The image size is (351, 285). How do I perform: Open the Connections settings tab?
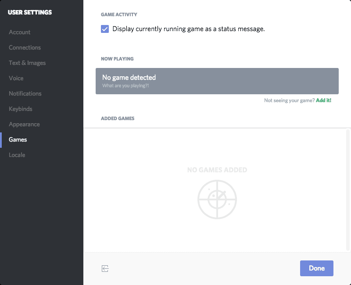(x=25, y=47)
